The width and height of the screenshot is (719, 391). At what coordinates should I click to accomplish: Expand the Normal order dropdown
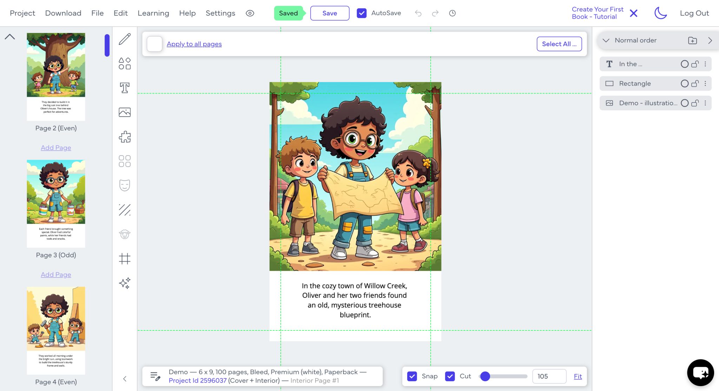coord(606,40)
